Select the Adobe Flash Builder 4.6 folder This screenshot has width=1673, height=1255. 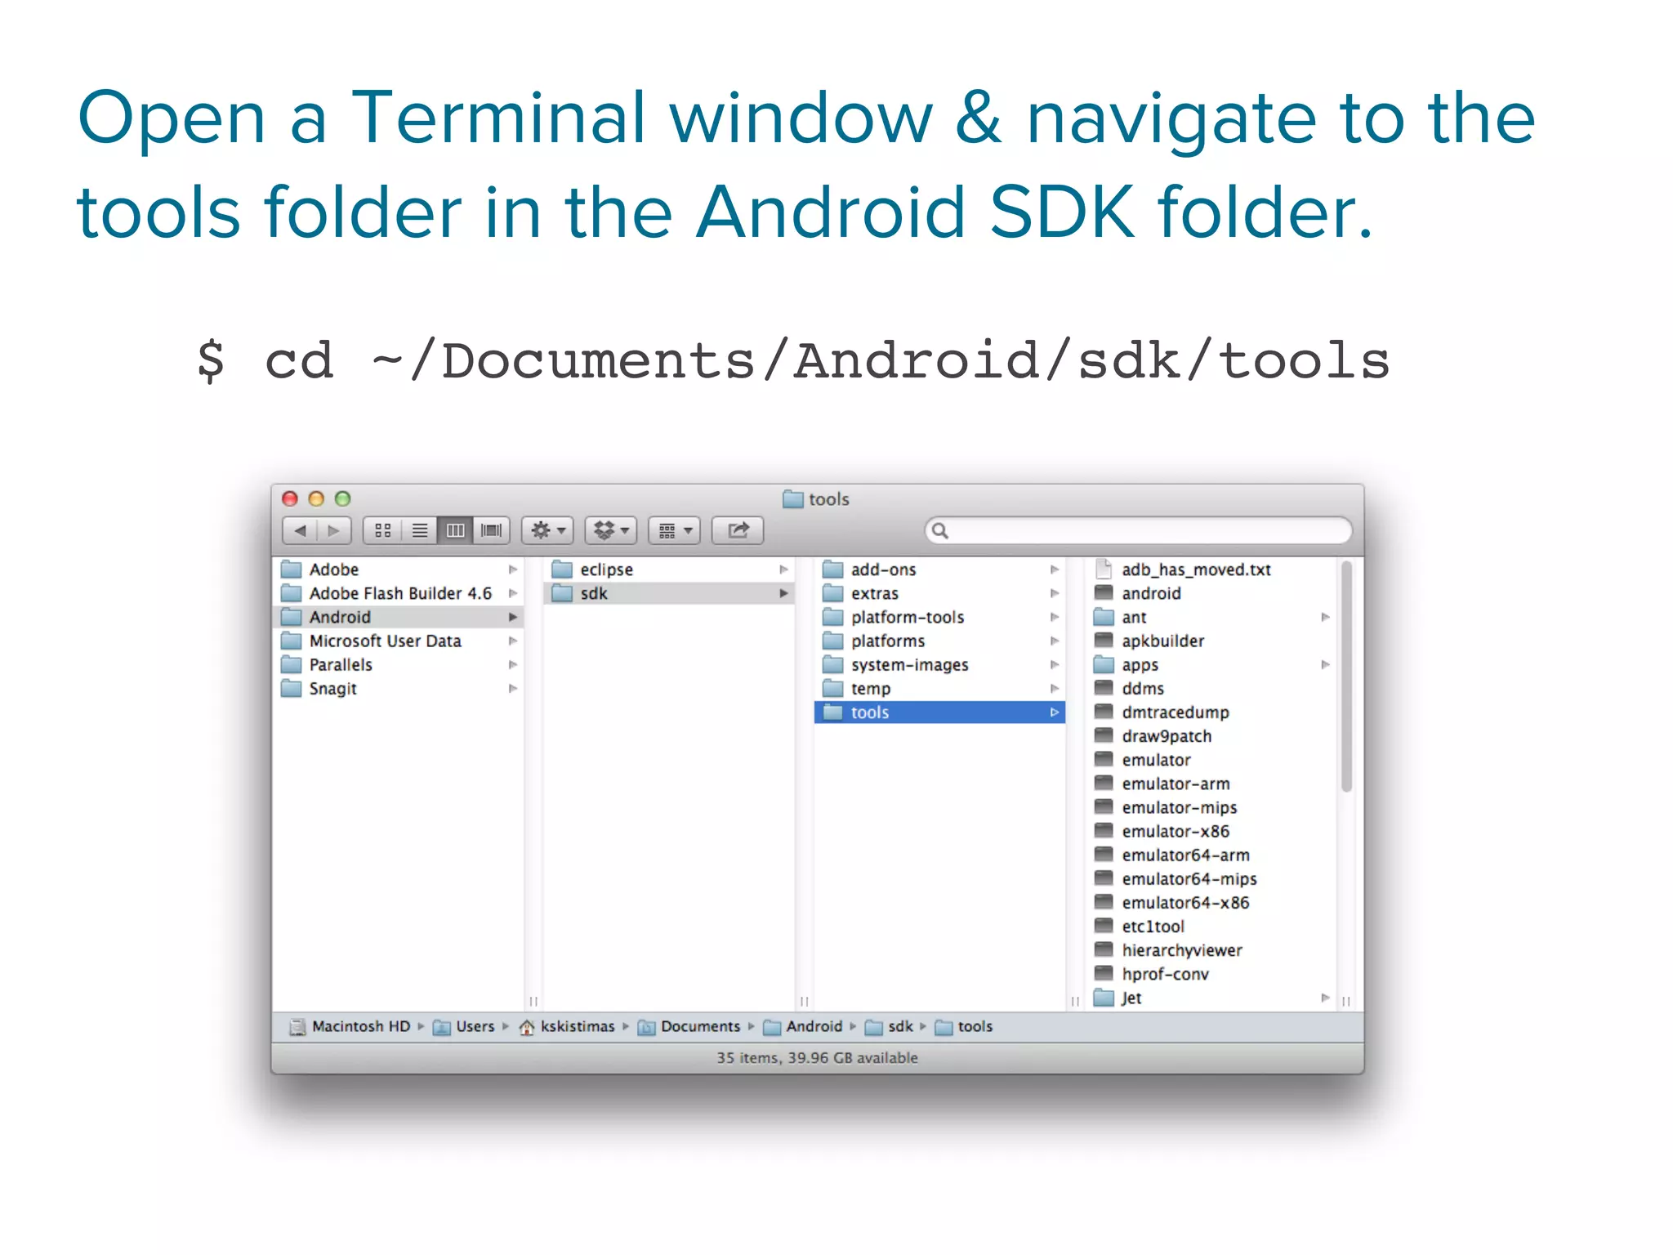point(399,593)
